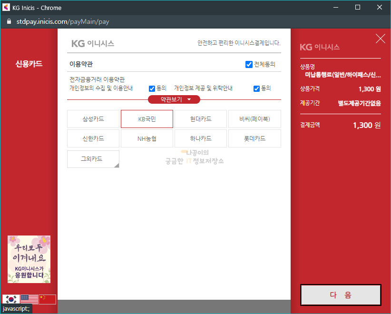Click the product name 미납통행료(일반/하이패스/신...
This screenshot has width=391, height=314.
343,75
